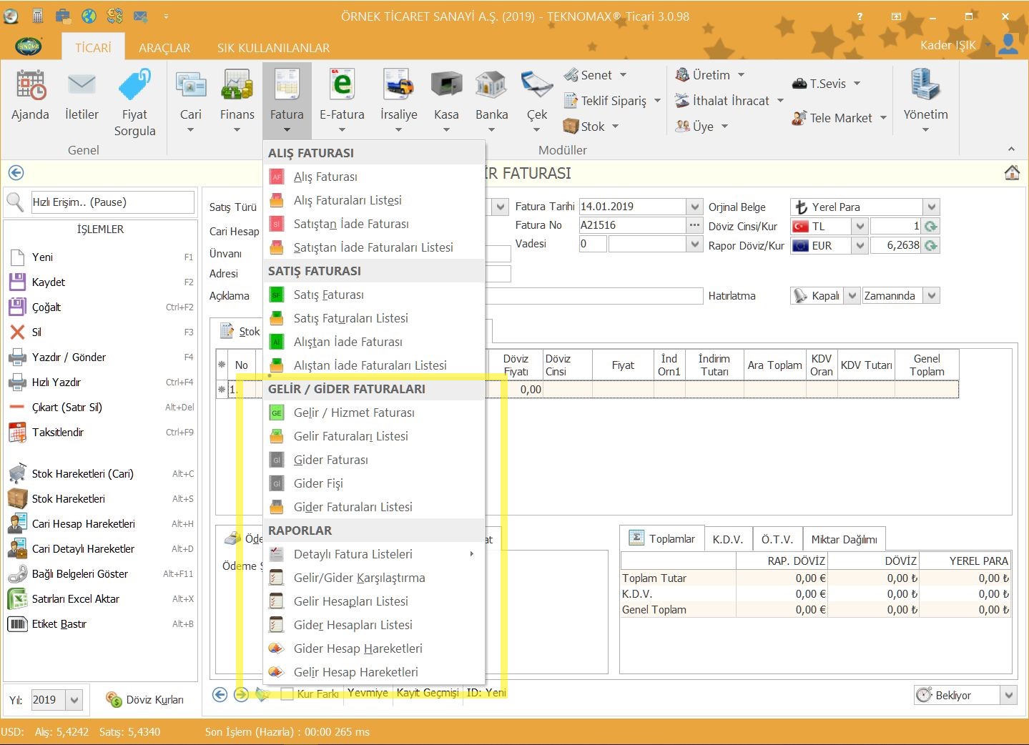
Task: Click the home icon at top right
Action: tap(1011, 173)
